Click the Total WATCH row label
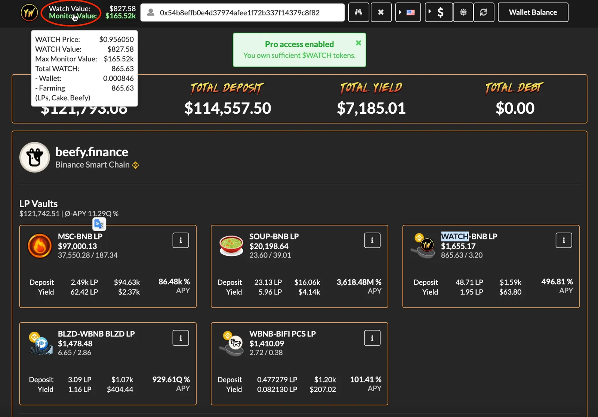The height and width of the screenshot is (417, 598). point(57,68)
